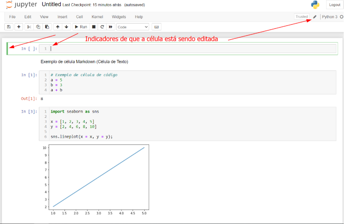Viewport: 344px width, 224px height.
Task: Click the Python 3 kernel name
Action: pyautogui.click(x=329, y=17)
